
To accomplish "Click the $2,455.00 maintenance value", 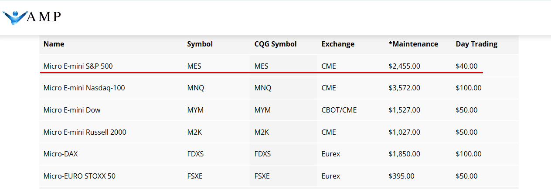I will tap(405, 66).
